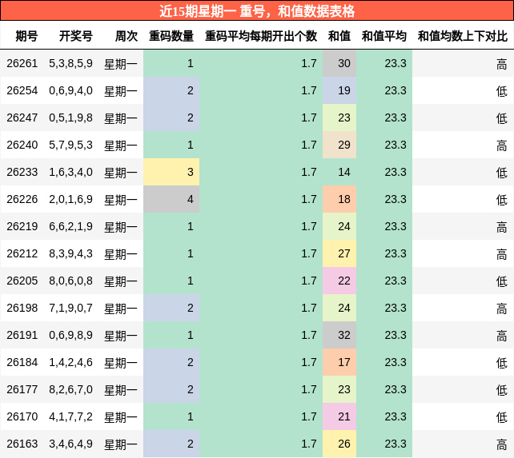This screenshot has height=458, width=514.
Task: Click sum value 19 in row 26254
Action: 339,90
